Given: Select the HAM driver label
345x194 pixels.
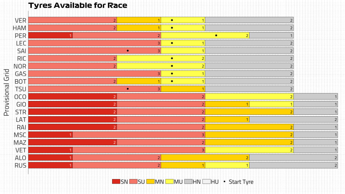Looking at the screenshot, I should (19, 28).
